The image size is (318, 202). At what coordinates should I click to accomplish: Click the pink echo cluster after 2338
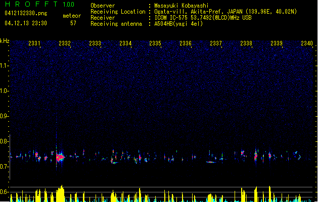coord(256,156)
